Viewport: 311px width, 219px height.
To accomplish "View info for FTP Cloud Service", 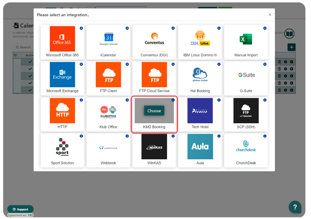I will [173, 64].
